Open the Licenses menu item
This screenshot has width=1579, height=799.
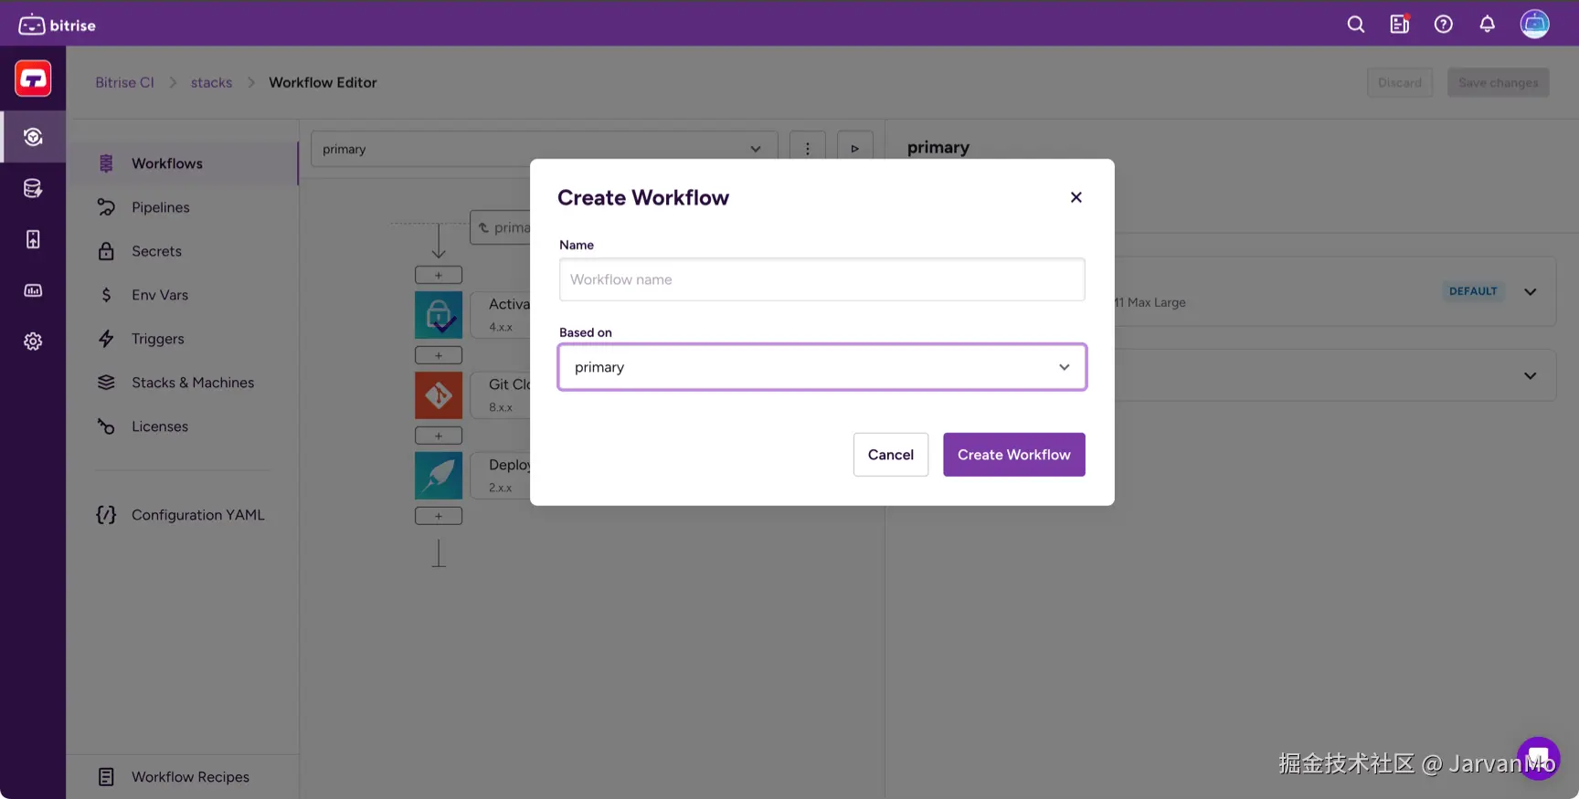coord(183,426)
